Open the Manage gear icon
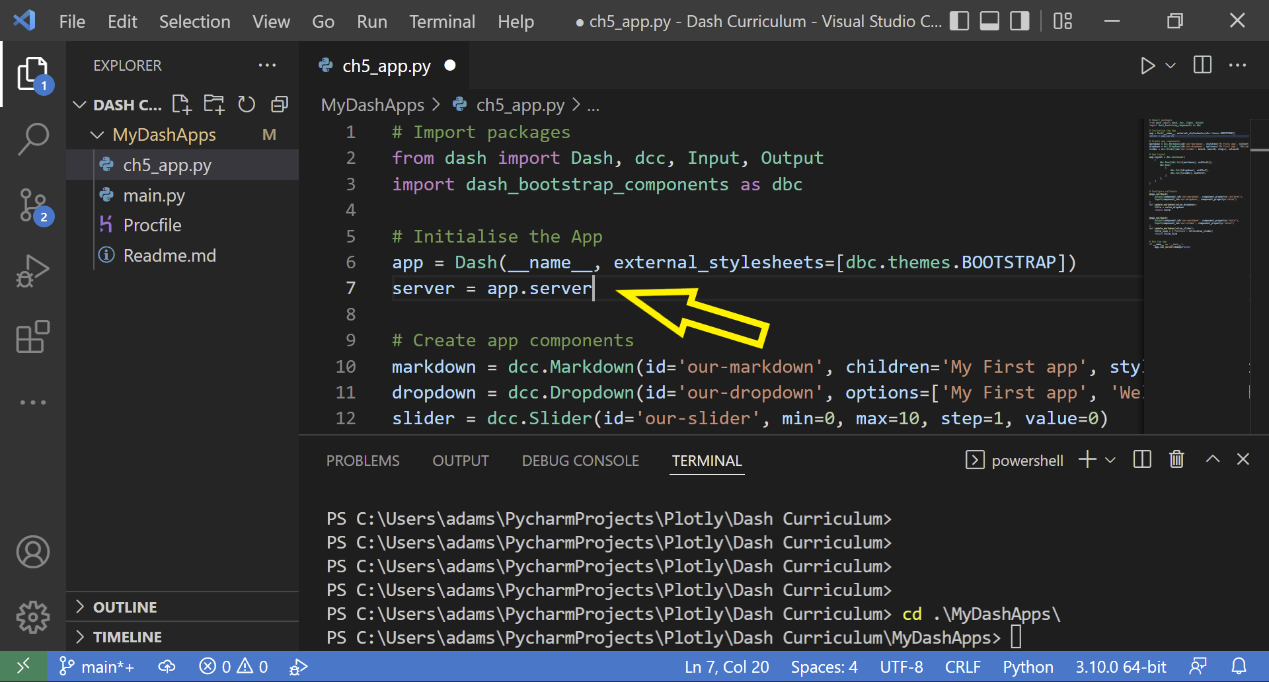Viewport: 1269px width, 682px height. pos(33,617)
